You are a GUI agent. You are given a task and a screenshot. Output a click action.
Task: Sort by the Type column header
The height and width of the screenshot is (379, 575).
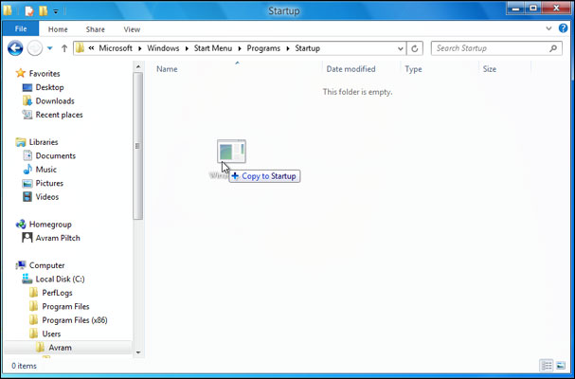point(413,69)
